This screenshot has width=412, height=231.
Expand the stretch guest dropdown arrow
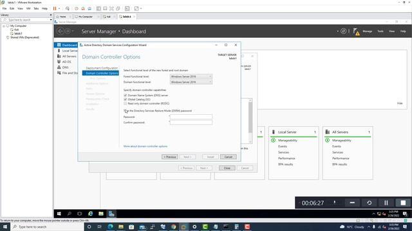pos(141,8)
